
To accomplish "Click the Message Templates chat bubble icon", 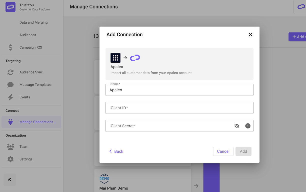I will (x=10, y=85).
